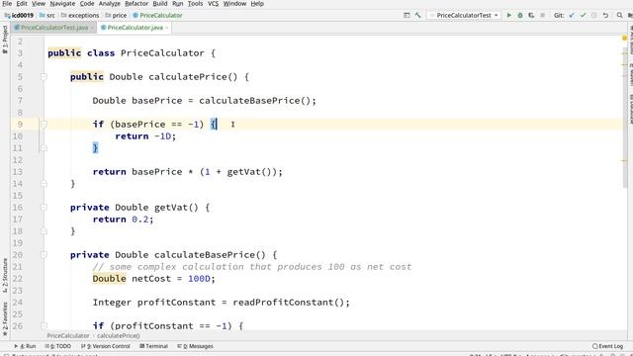Click calculatePrice() in the bottom editor breadcrumb
Screen dimensions: 633x356
pos(119,336)
